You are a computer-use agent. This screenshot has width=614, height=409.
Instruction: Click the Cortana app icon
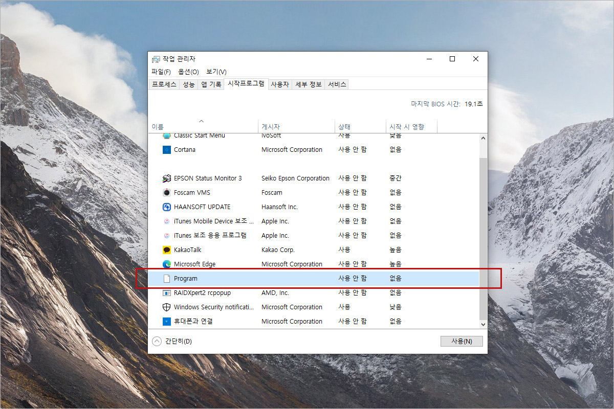(x=166, y=150)
